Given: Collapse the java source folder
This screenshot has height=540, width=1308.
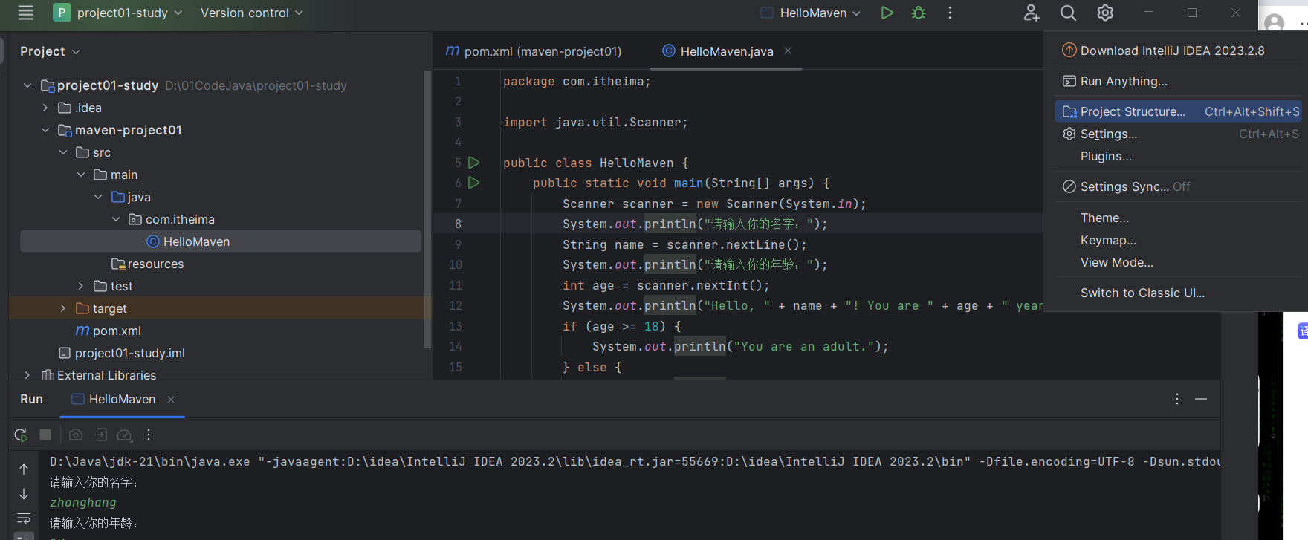Looking at the screenshot, I should pyautogui.click(x=98, y=197).
